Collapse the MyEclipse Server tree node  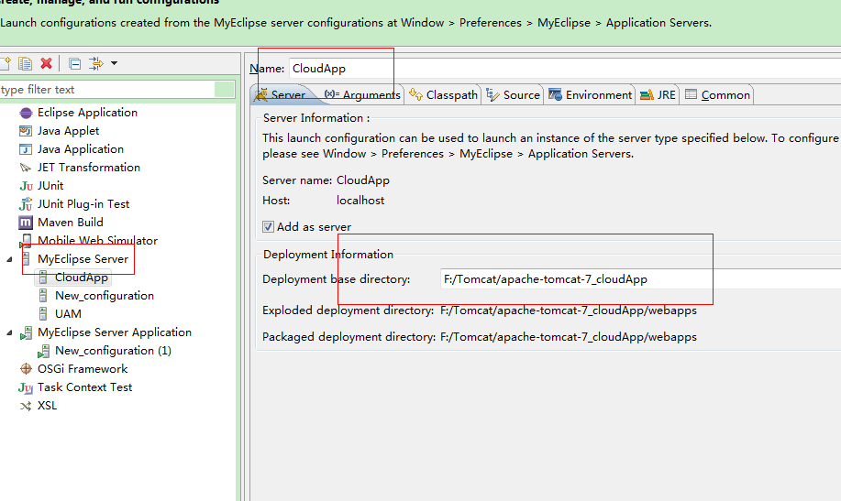pyautogui.click(x=9, y=259)
